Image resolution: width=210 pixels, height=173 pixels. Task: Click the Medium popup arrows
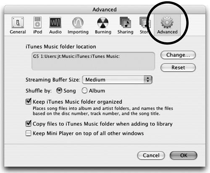148,80
